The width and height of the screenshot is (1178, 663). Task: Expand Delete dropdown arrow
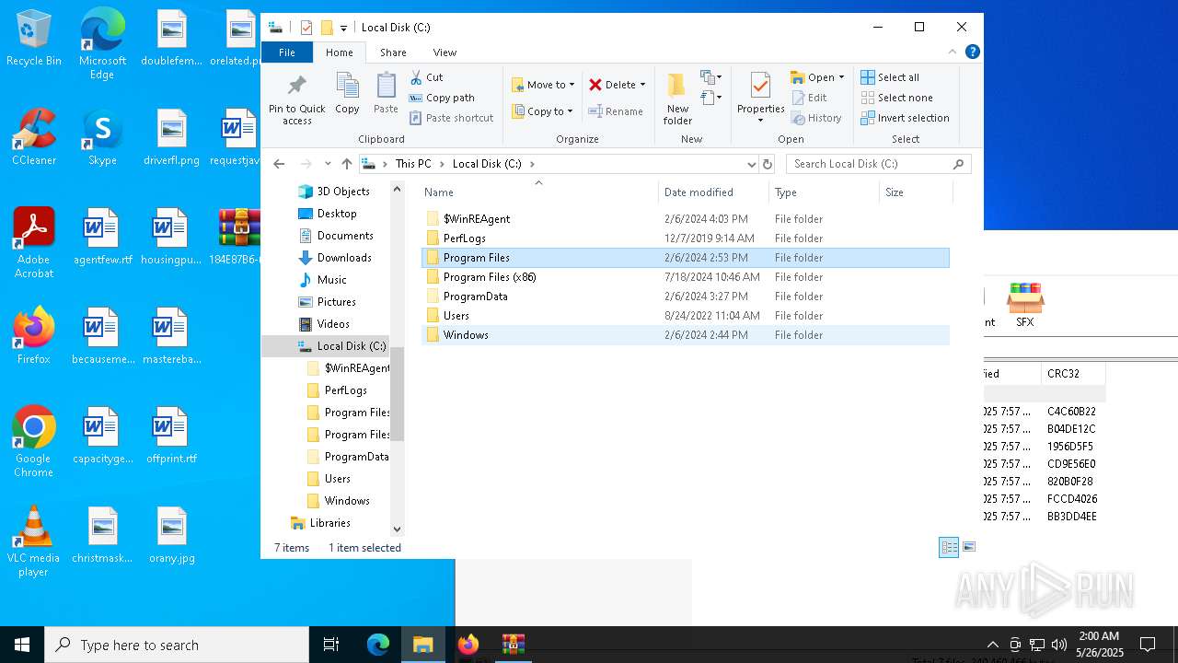[642, 85]
